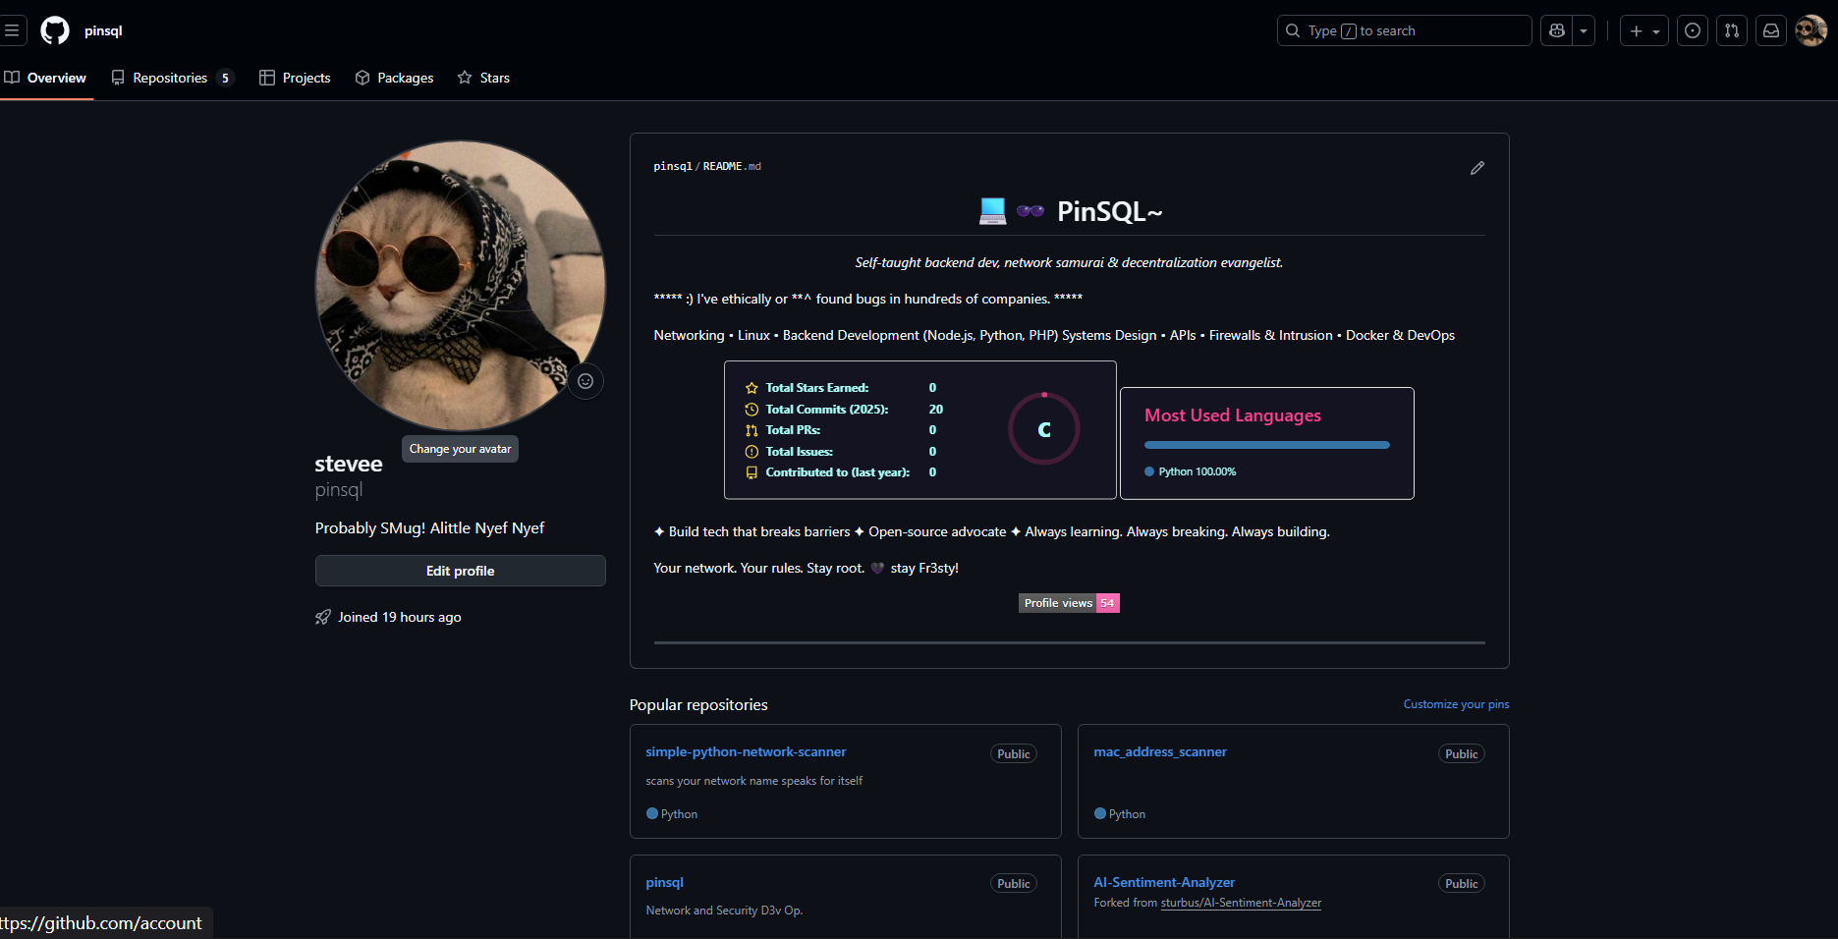Viewport: 1838px width, 939px height.
Task: Open the mac_address_scanner repository
Action: (x=1160, y=751)
